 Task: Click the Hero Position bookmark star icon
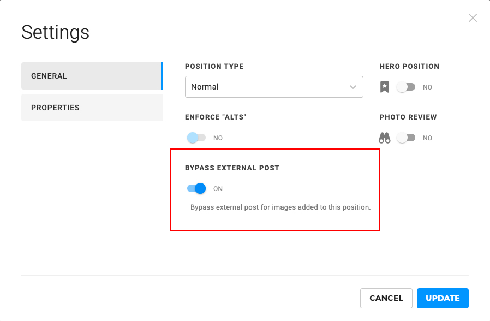[x=385, y=87]
